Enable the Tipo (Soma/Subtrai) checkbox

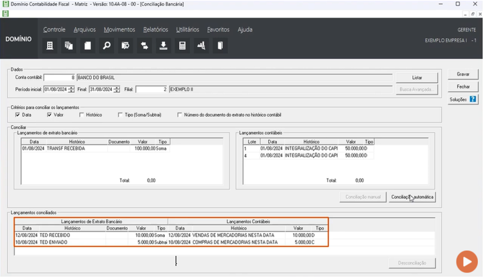coord(120,115)
